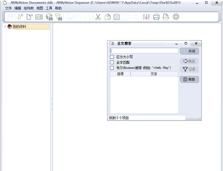Screen dimensions: 223x171
Task: Maximize the 全文搜索 dialog
Action: pos(186,43)
